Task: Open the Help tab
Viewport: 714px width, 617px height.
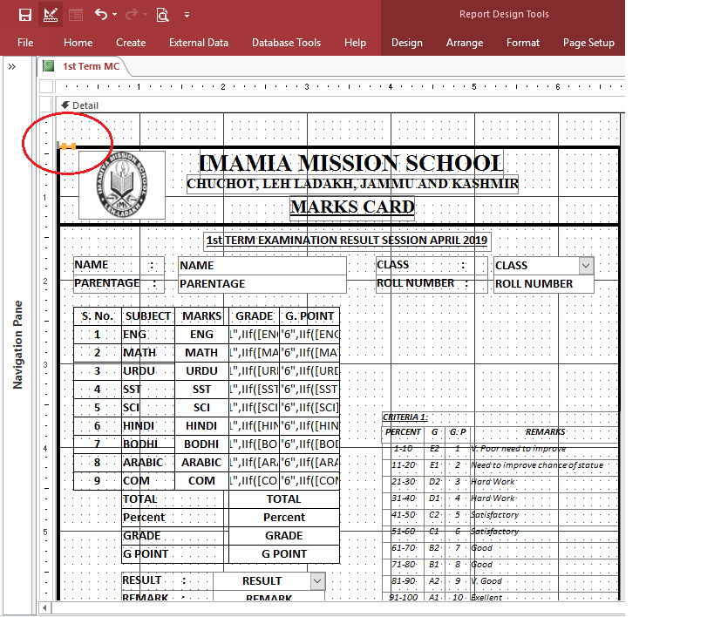Action: pos(355,43)
